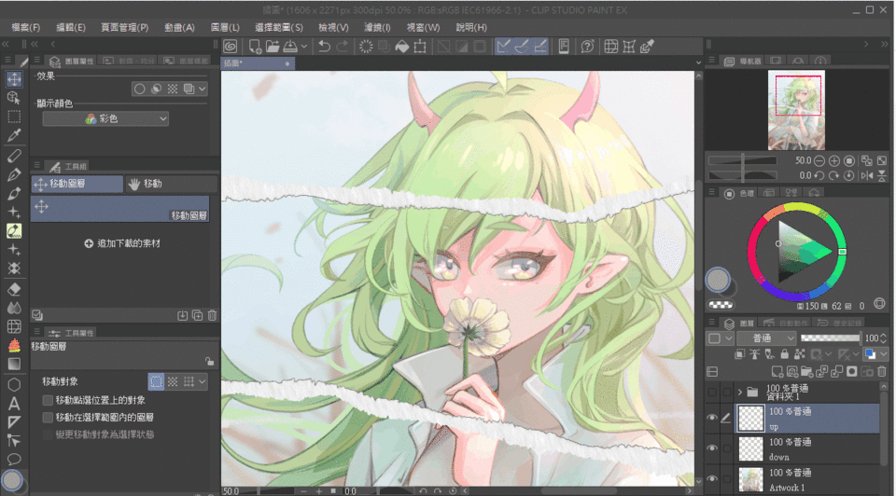This screenshot has width=896, height=496.
Task: Open the 彩色 expression color dropdown
Action: [x=105, y=118]
